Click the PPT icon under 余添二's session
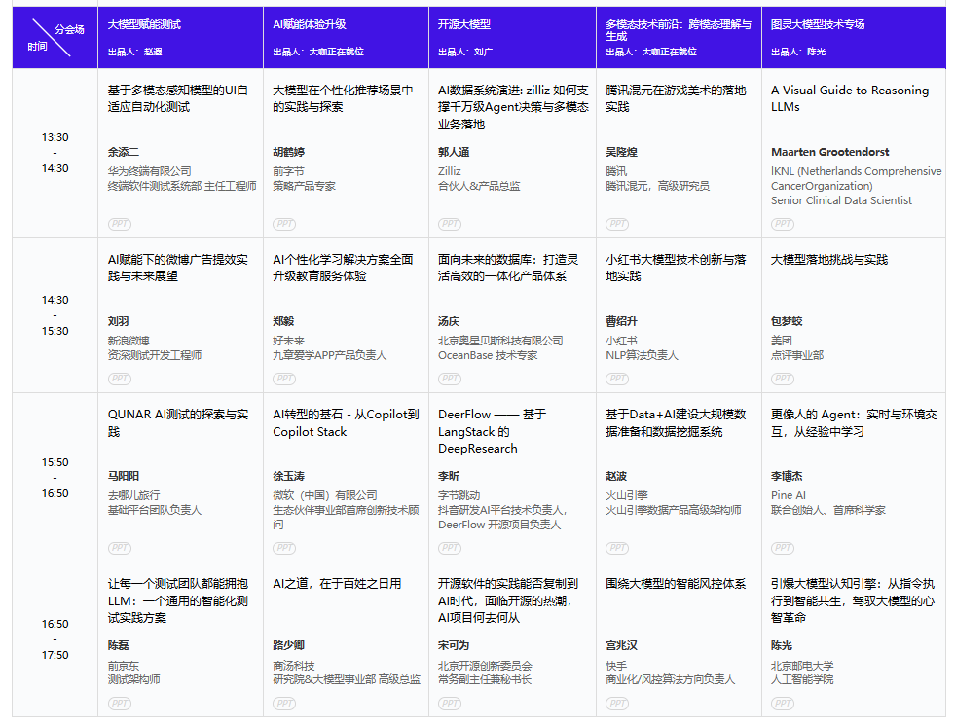 [120, 224]
